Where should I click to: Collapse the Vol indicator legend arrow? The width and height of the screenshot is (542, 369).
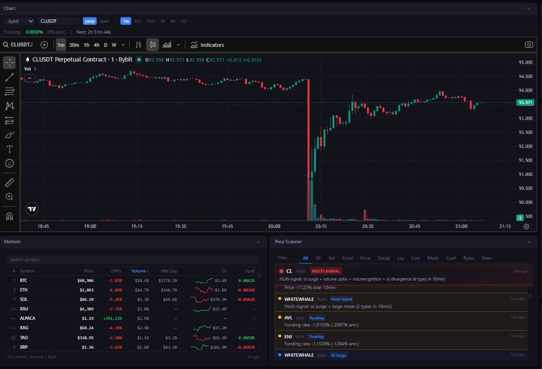30,79
